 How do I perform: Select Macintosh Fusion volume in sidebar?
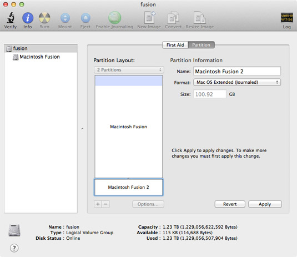pos(41,57)
